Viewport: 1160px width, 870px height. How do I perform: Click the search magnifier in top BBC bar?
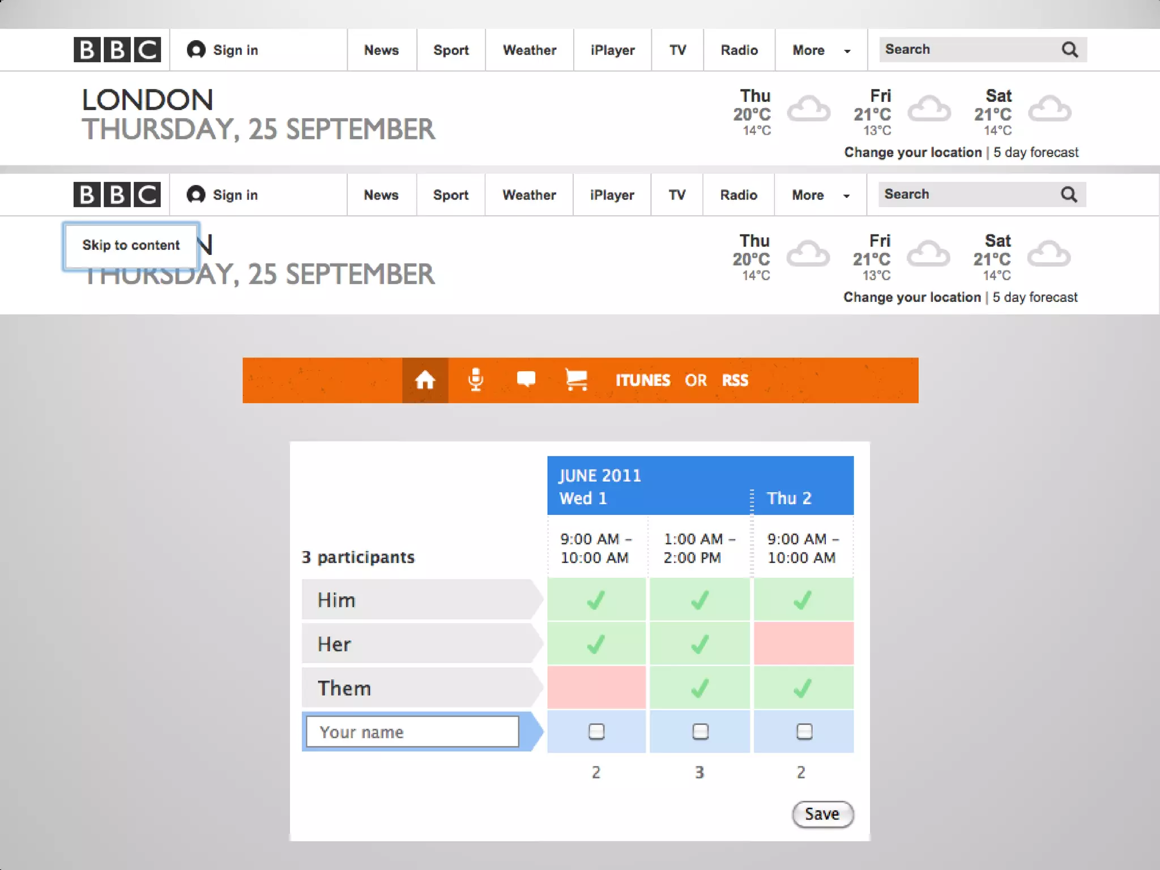(1069, 50)
